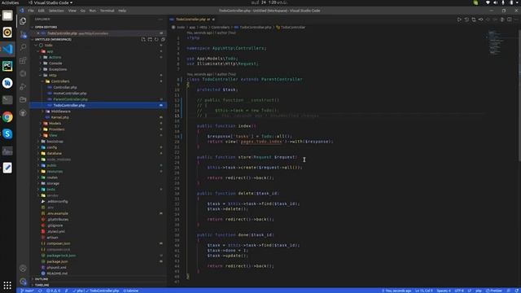Viewport: 521px width, 293px height.
Task: Open the Accounts icon in activity bar
Action: coord(23,268)
